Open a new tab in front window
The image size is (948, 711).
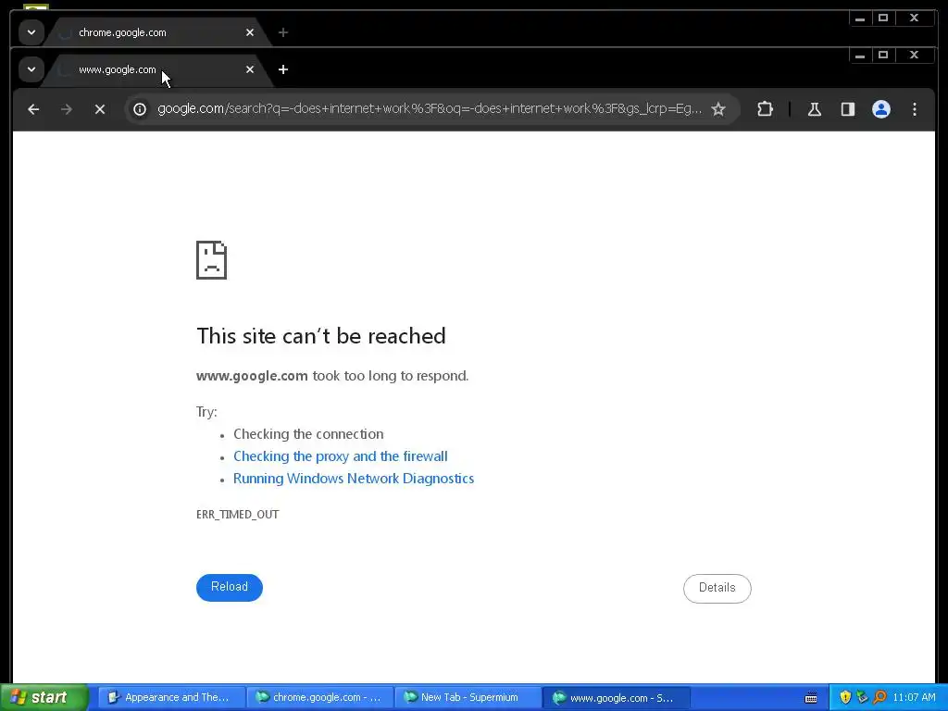(283, 69)
